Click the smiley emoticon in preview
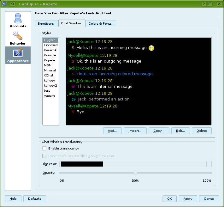 coord(151,48)
